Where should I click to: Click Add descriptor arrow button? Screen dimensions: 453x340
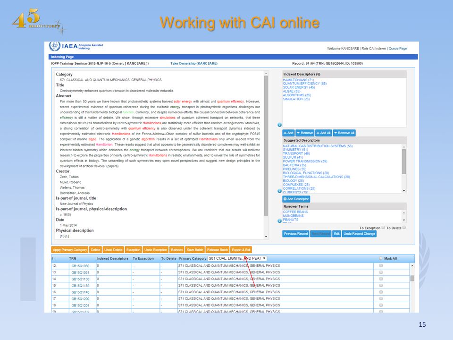(x=288, y=133)
